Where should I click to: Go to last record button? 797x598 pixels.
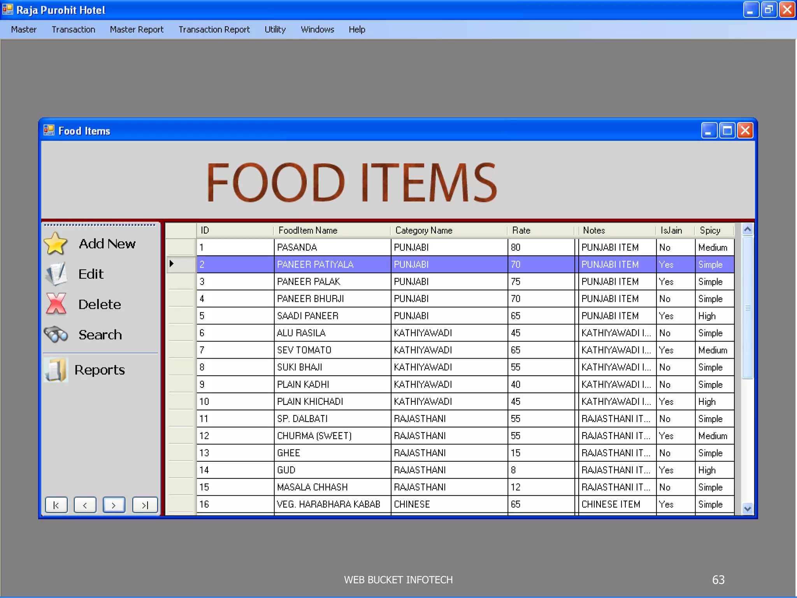(145, 505)
